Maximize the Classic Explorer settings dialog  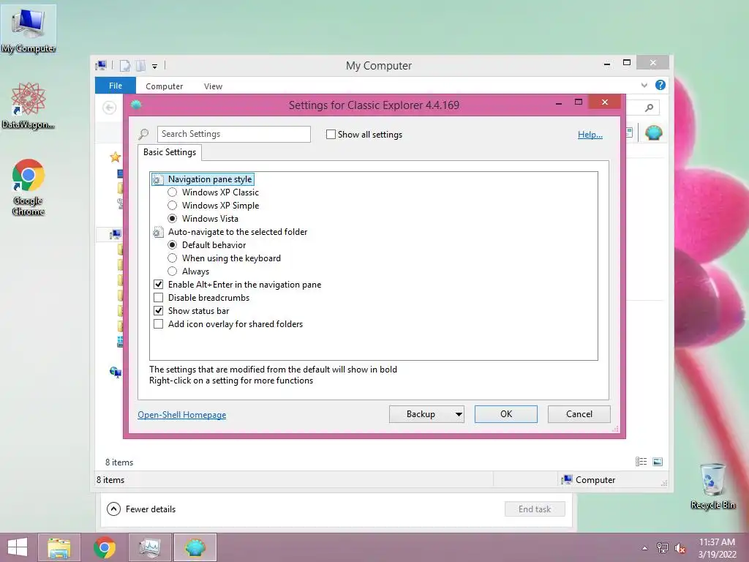(579, 102)
